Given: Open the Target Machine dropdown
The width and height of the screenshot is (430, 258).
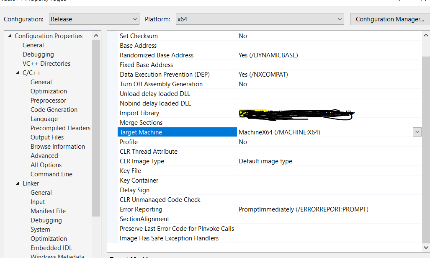Looking at the screenshot, I should 417,132.
